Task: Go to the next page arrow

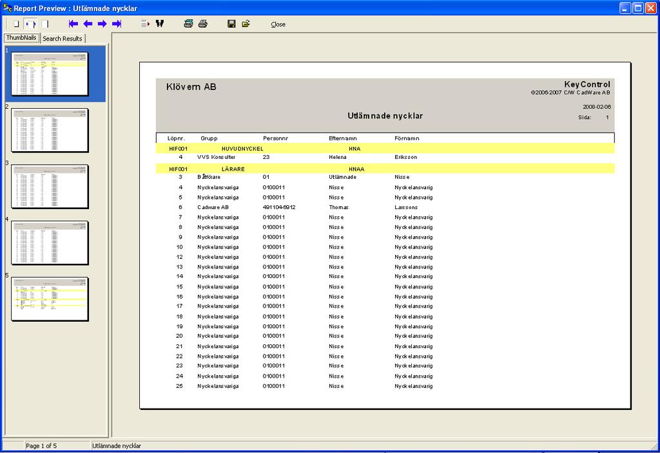Action: 102,24
